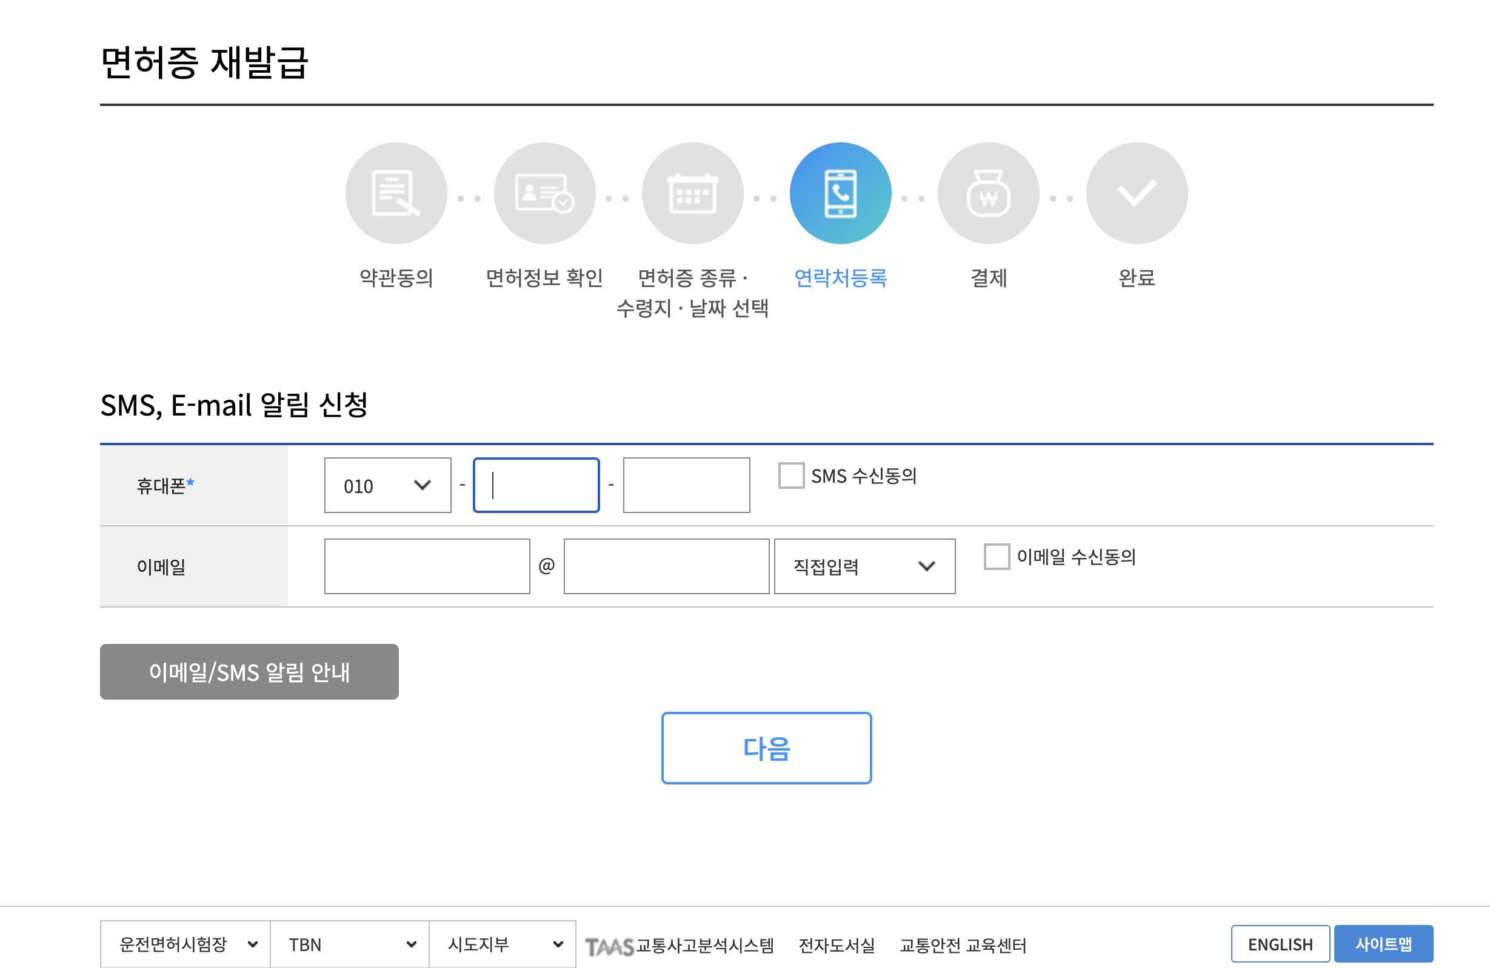Open the 010 phone prefix dropdown
This screenshot has width=1490, height=968.
(387, 486)
